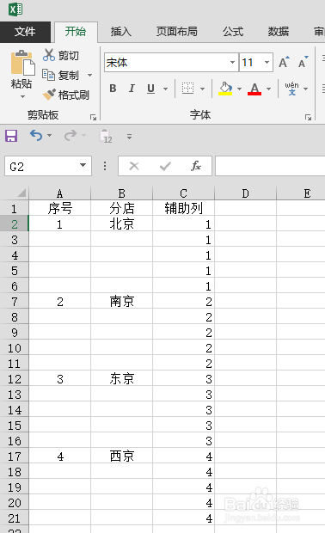Expand the underline style dropdown
Screen dimensions: 325x533
[x=166, y=89]
